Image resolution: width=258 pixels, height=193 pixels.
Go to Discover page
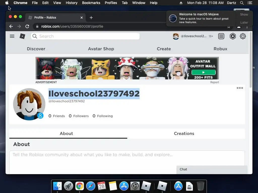(36, 49)
